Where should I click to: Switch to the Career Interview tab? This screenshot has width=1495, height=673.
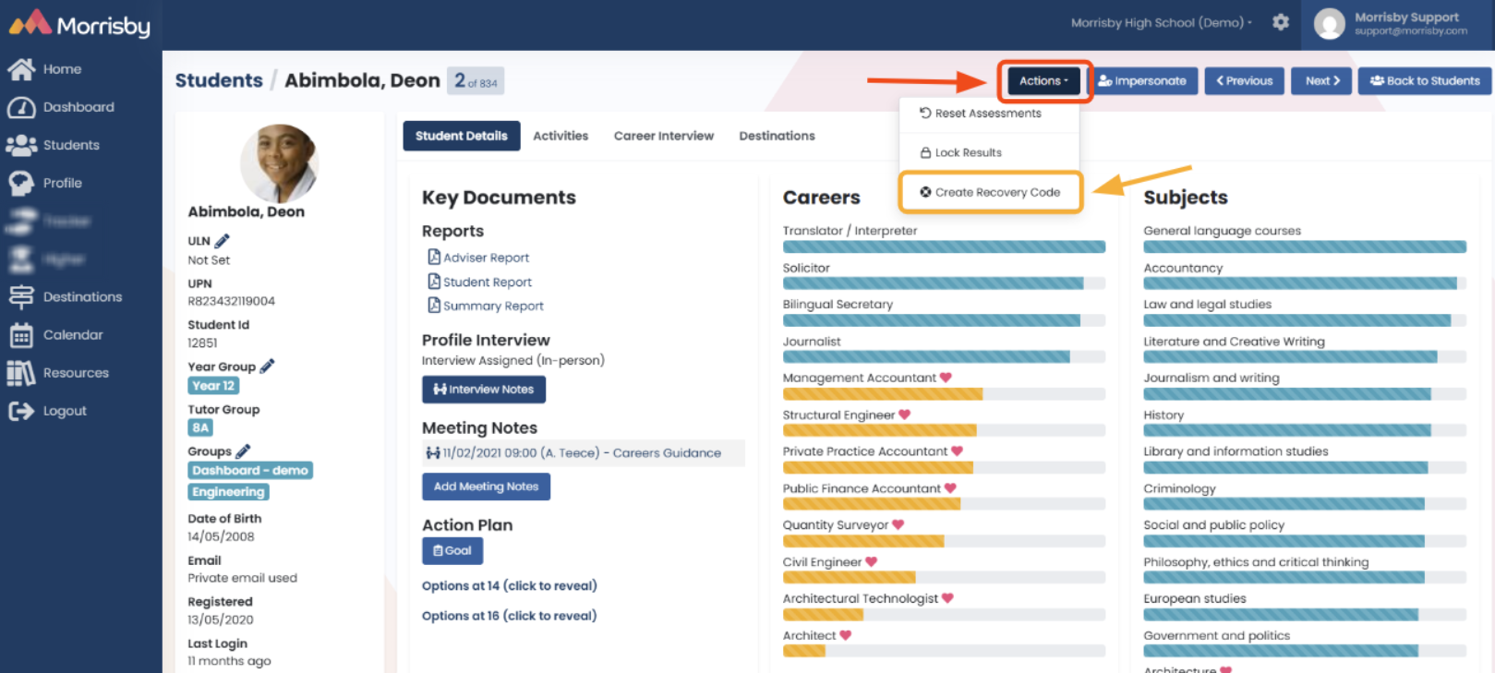664,136
